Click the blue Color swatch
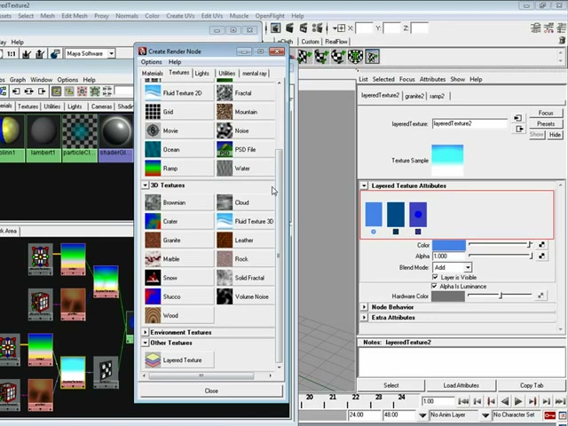This screenshot has height=426, width=568. [449, 245]
